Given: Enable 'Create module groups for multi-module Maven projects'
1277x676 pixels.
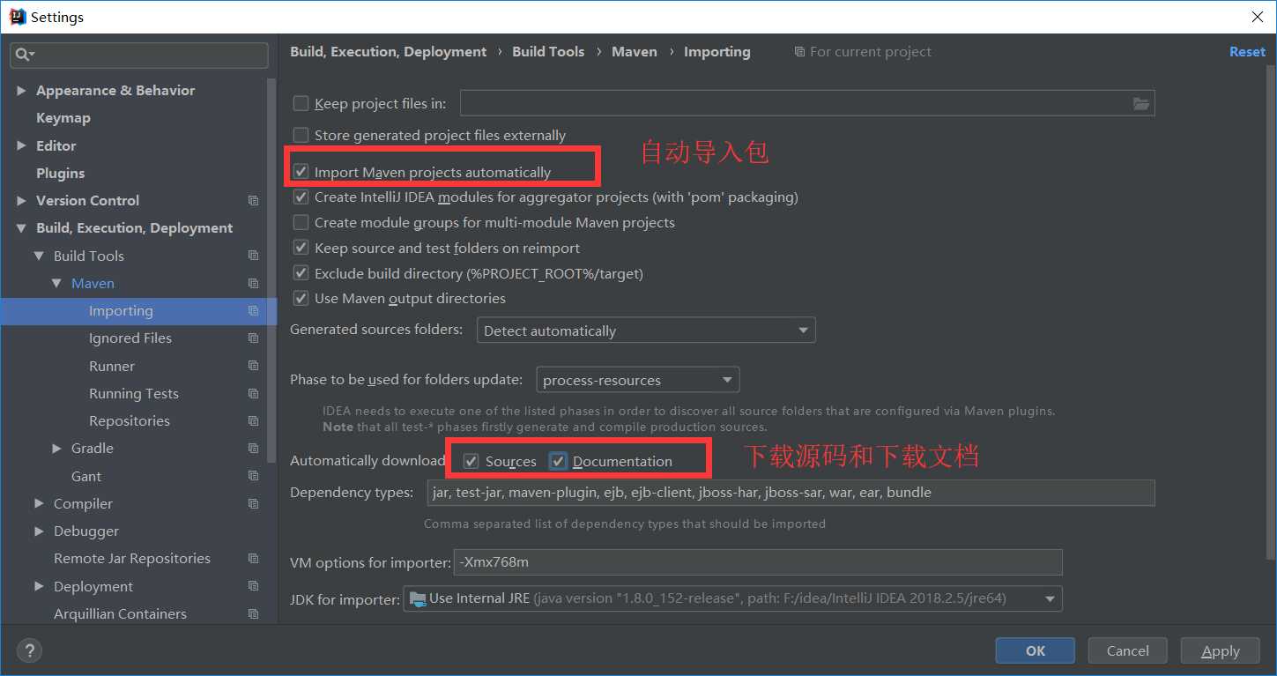Looking at the screenshot, I should click(301, 223).
